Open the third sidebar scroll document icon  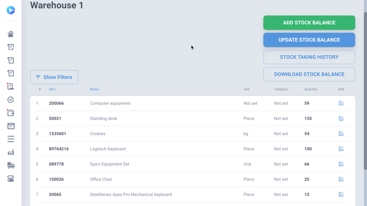11,60
